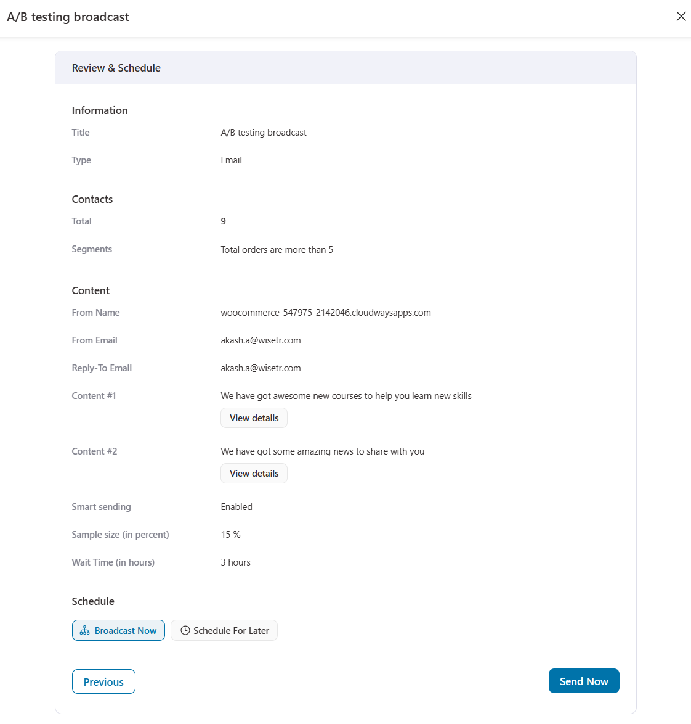Click the Smart sending Enabled value
Image resolution: width=691 pixels, height=724 pixels.
coord(236,506)
